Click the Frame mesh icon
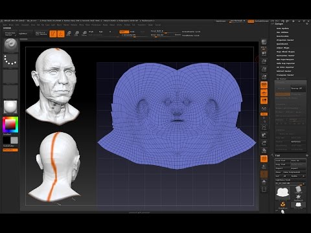Image resolution: width=311 pixels, height=233 pixels. click(264, 128)
